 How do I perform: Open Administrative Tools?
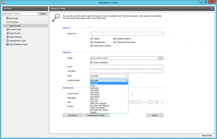coord(18,41)
